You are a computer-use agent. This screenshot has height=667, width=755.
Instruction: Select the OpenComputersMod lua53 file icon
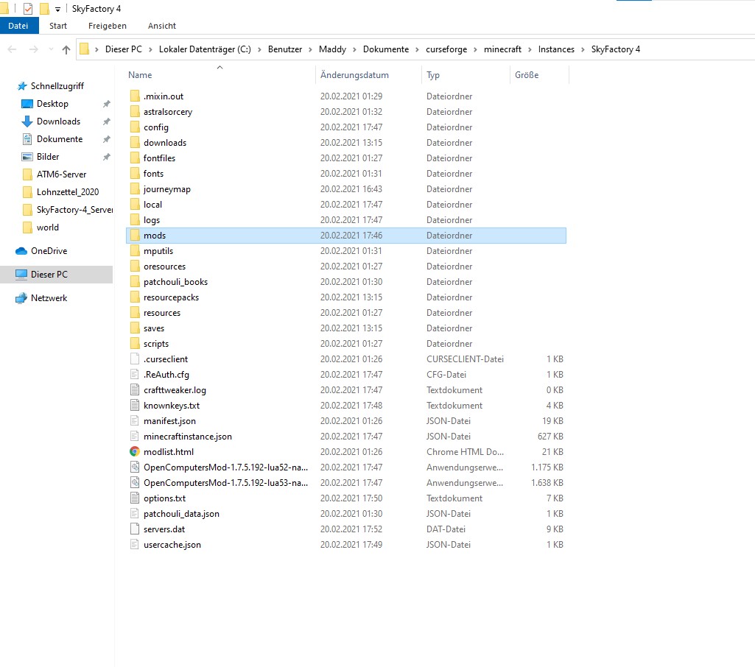[135, 483]
